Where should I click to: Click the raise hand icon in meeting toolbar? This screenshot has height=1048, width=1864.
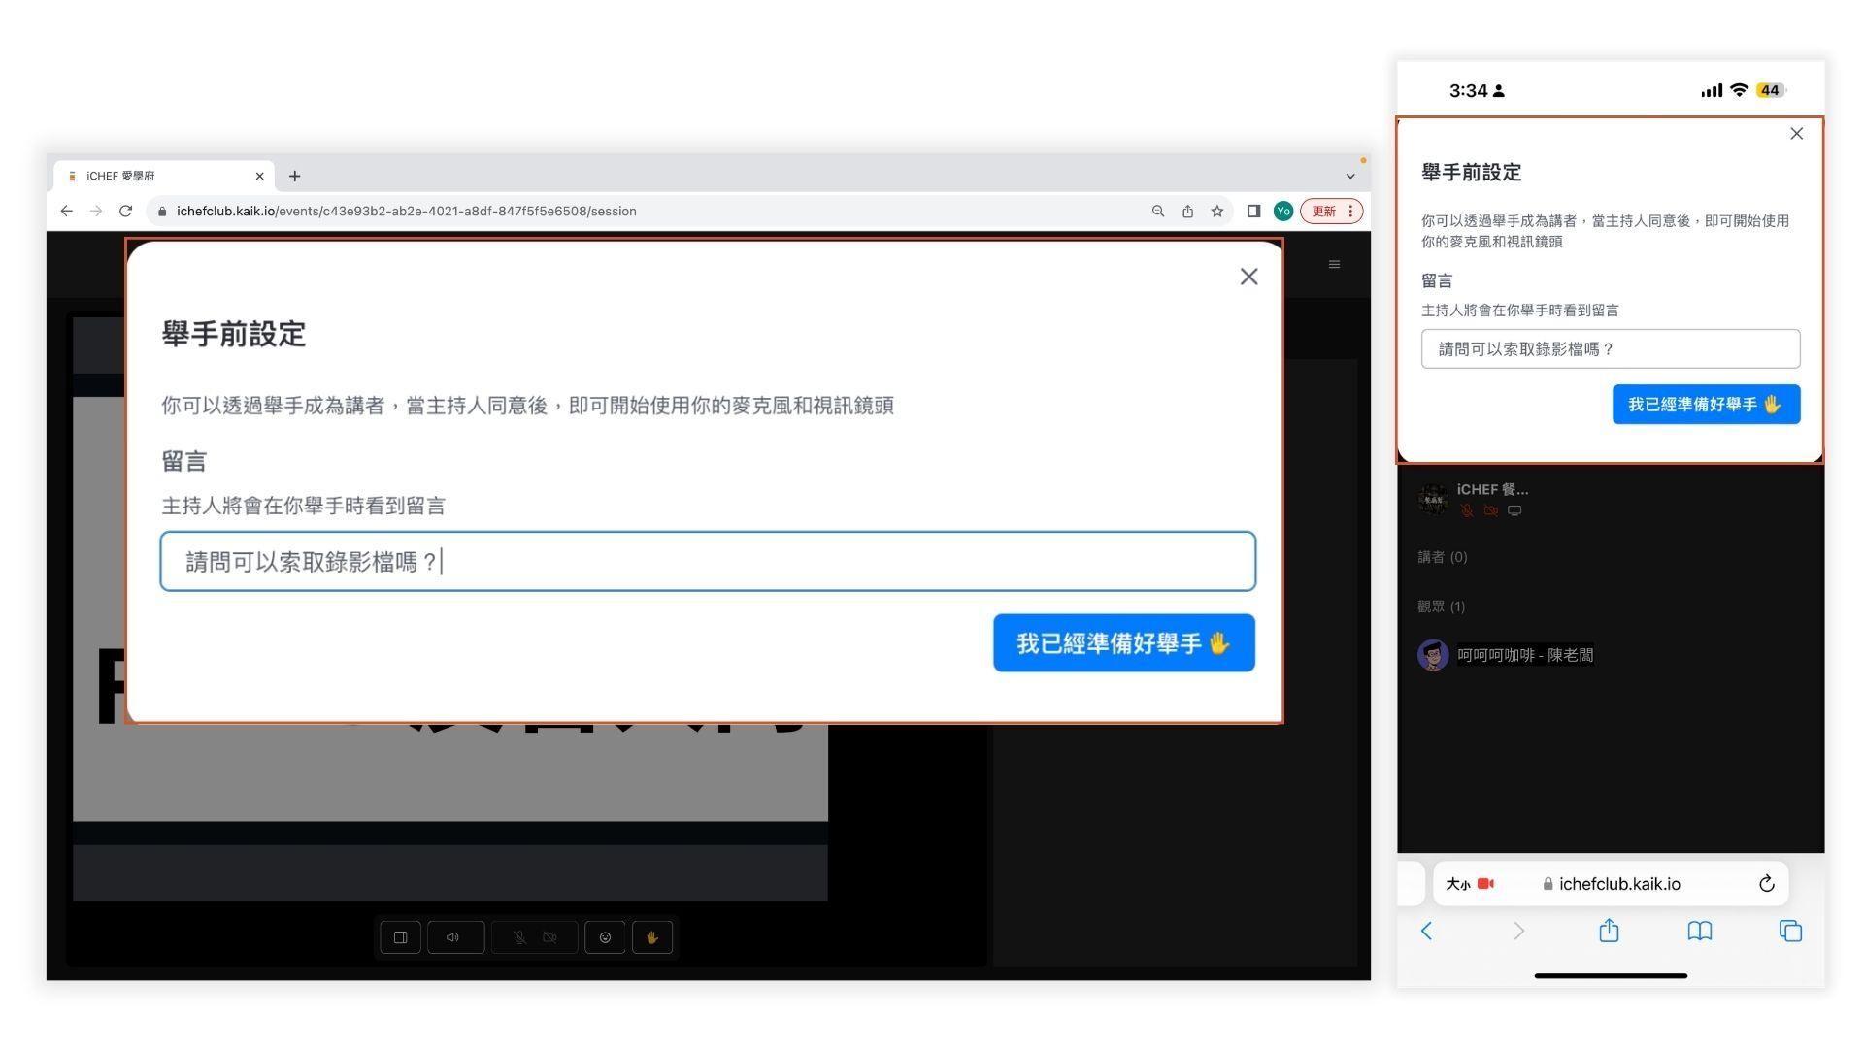tap(652, 937)
